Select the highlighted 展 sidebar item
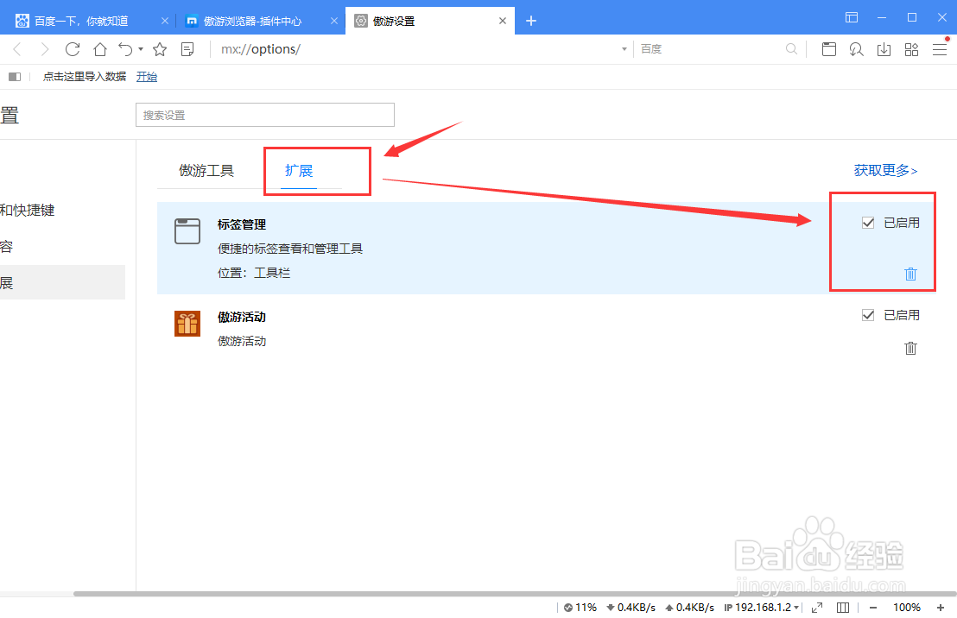The image size is (957, 618). point(62,282)
